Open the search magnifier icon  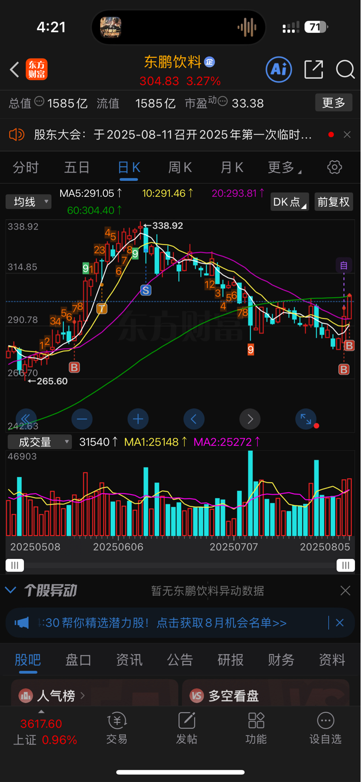click(x=345, y=70)
